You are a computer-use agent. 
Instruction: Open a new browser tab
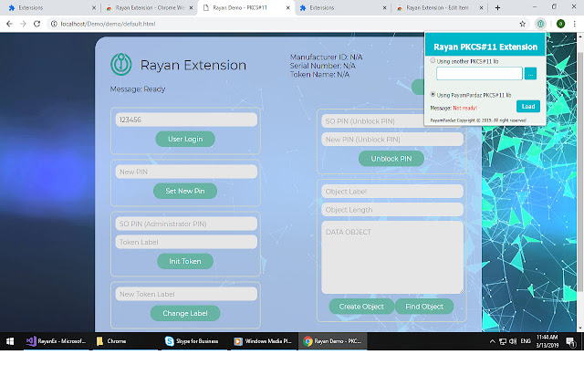pyautogui.click(x=497, y=7)
